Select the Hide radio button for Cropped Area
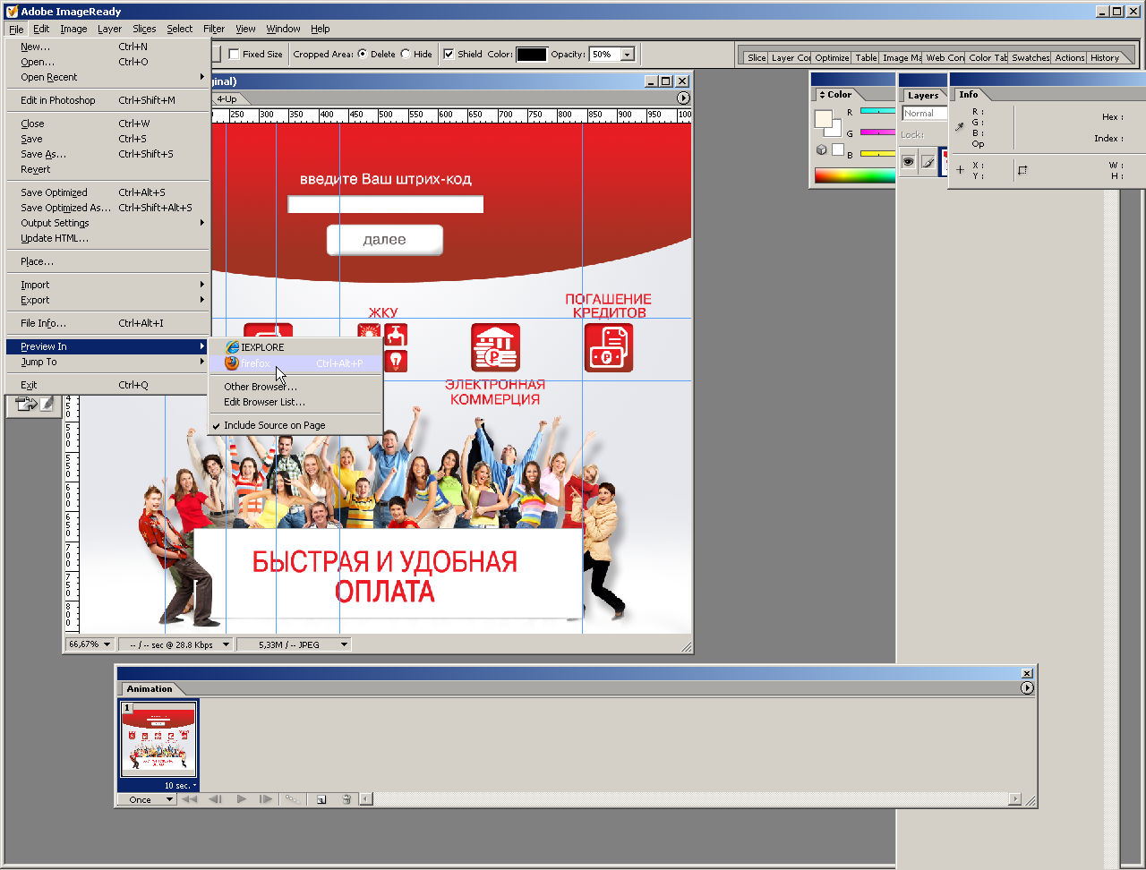The image size is (1146, 870). [x=406, y=55]
